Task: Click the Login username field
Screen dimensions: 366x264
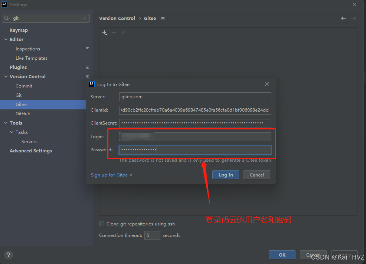Action: point(195,137)
